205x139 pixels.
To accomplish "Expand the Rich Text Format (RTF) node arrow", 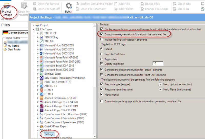I will [37, 82].
